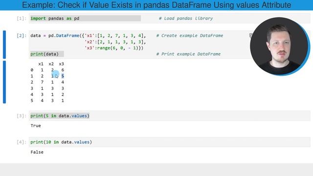Click value 7 in the printed output
313x176 pixels.
tap(42, 82)
